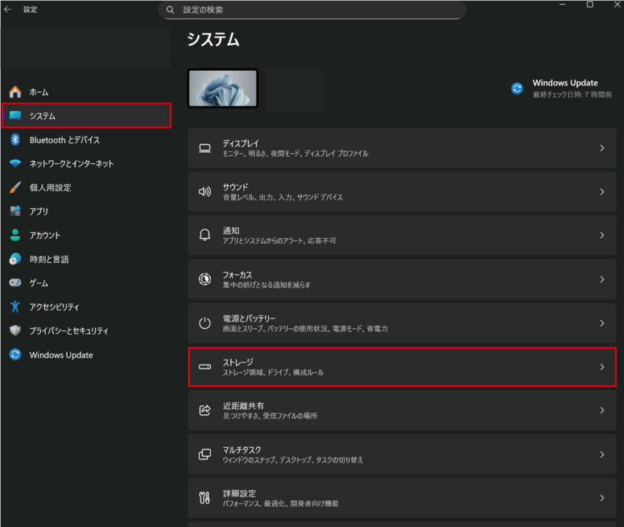Click the back arrow icon in title bar
Viewport: 624px width, 527px height.
click(7, 9)
